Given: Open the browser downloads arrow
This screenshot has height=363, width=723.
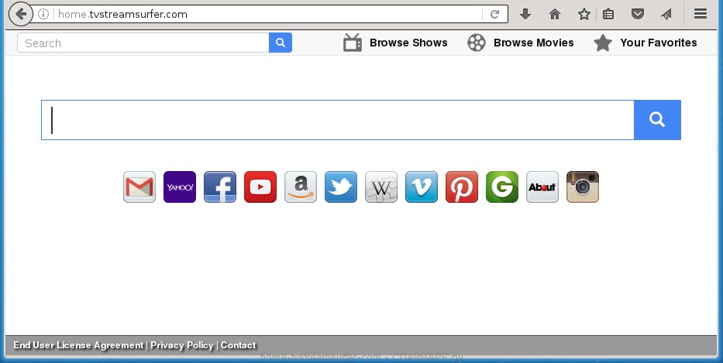Looking at the screenshot, I should point(525,14).
